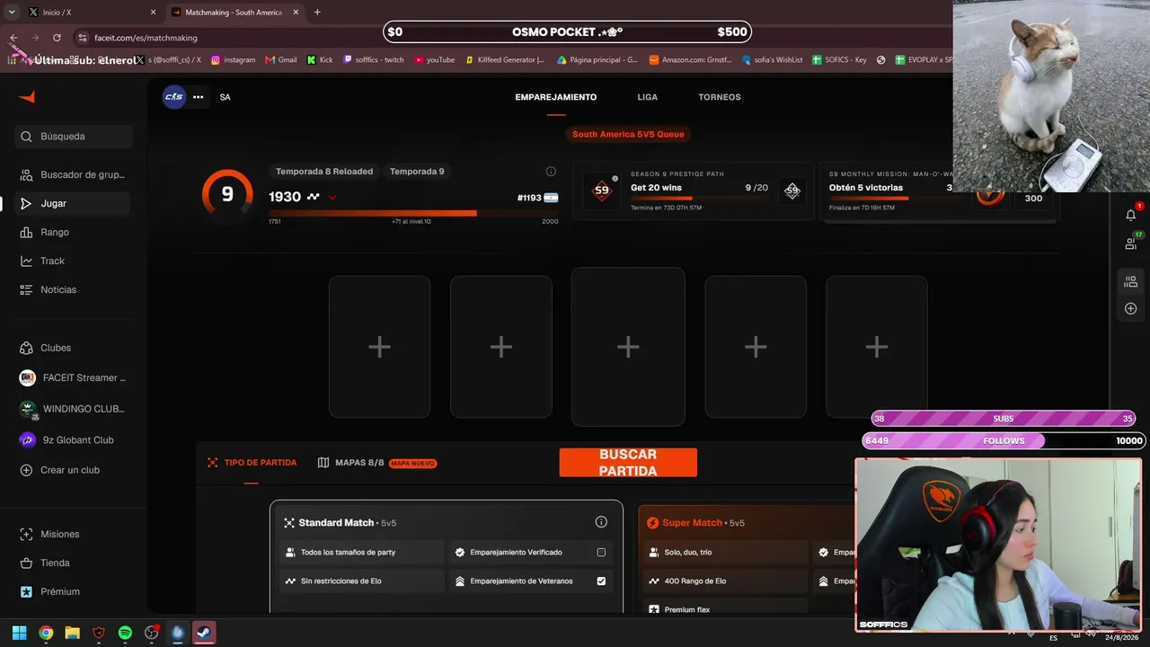
Task: Click the BUSCAR PARTIDA button
Action: (628, 463)
